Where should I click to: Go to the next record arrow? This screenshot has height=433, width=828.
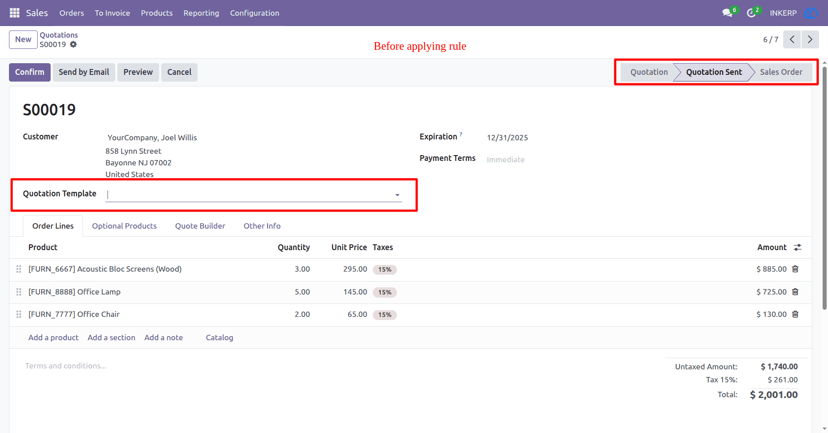pyautogui.click(x=810, y=39)
